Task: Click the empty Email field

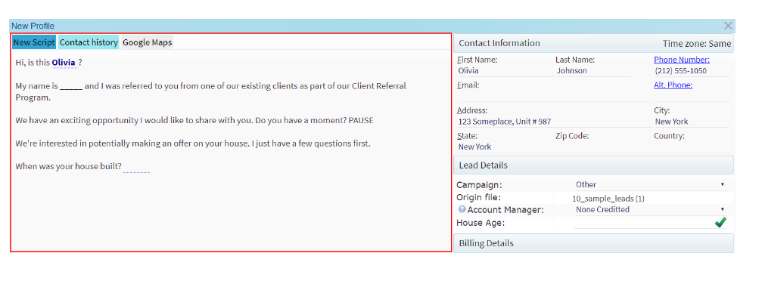Action: tap(553, 96)
